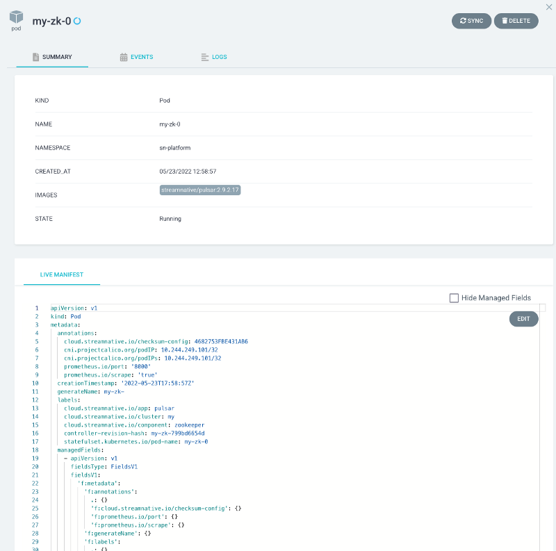Switch to the LOGS tab
The width and height of the screenshot is (556, 551).
pyautogui.click(x=220, y=57)
